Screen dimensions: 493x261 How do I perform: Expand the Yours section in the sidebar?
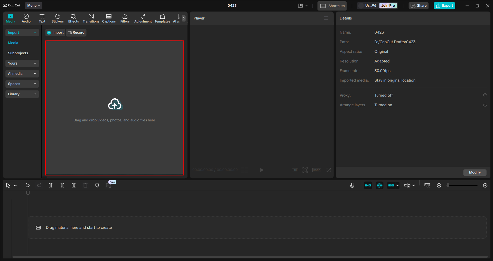point(22,63)
